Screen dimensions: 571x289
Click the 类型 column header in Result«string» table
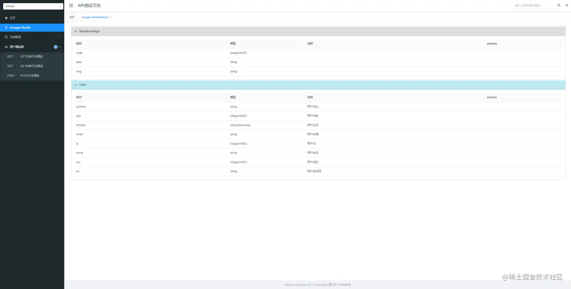click(x=233, y=43)
